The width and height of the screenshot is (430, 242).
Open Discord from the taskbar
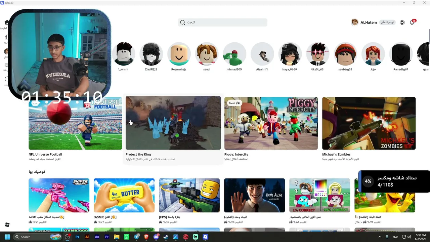[x=156, y=237]
